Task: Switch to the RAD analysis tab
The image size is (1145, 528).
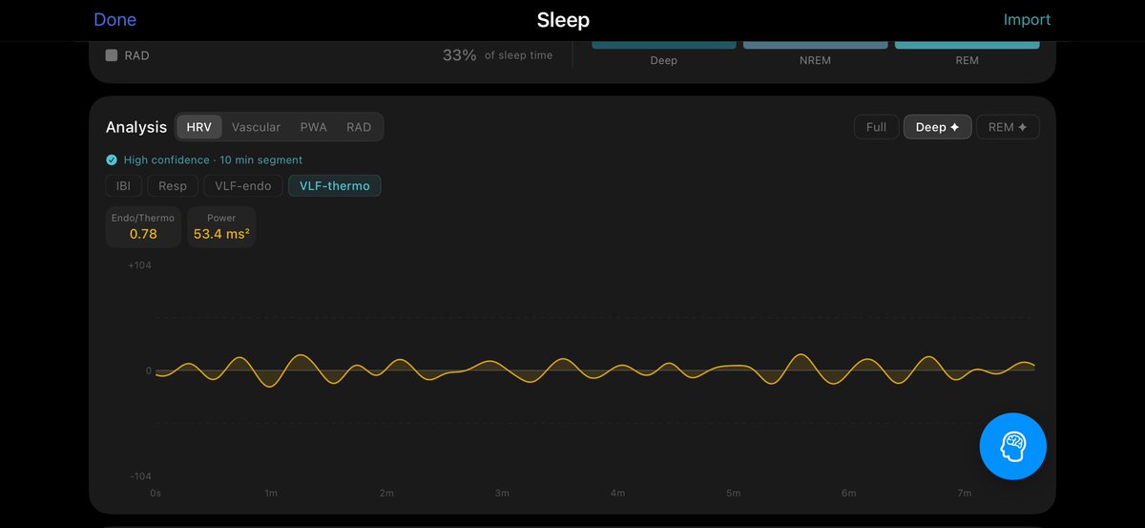Action: pos(359,127)
